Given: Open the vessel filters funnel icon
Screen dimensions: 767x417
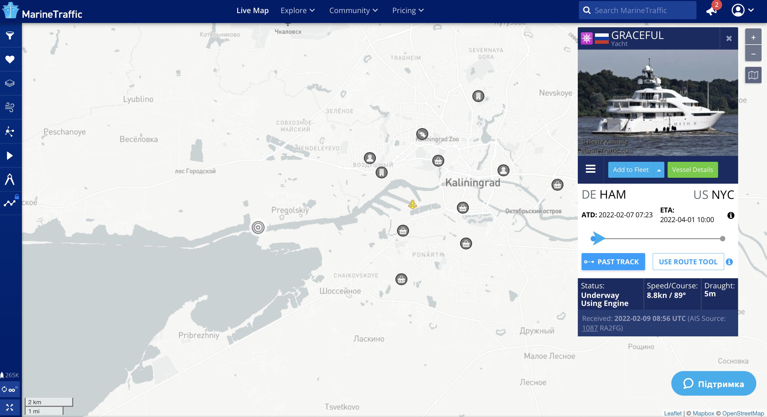Looking at the screenshot, I should 10,36.
